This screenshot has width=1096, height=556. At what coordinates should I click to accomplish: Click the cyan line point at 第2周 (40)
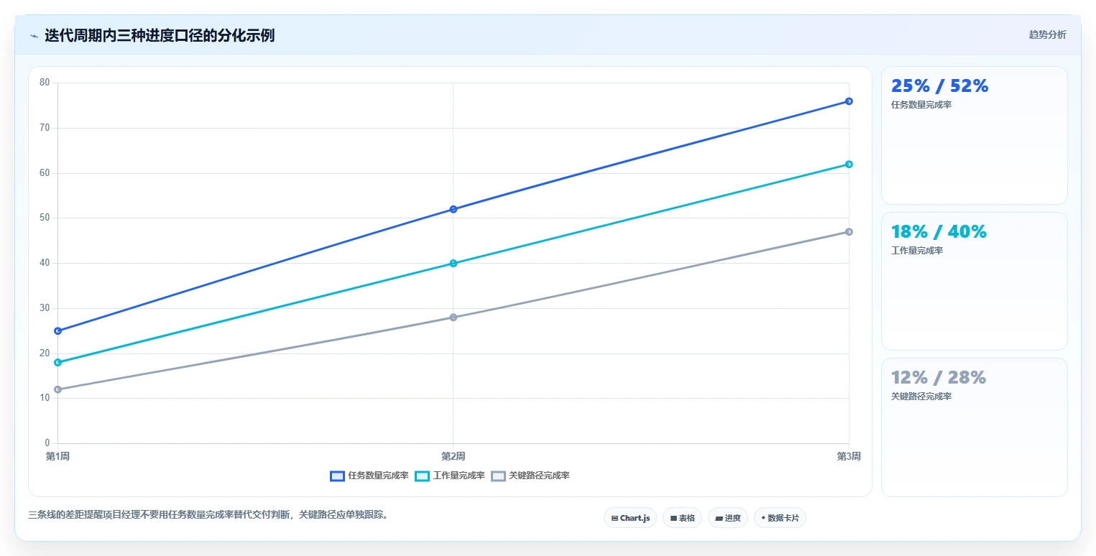[x=453, y=264]
